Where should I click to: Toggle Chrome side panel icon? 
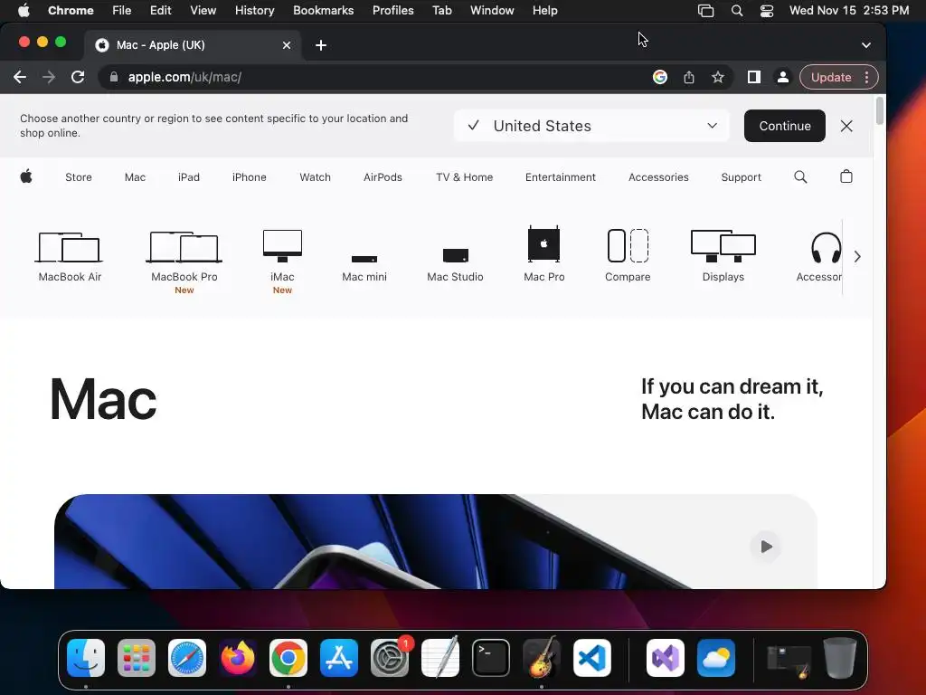[753, 77]
